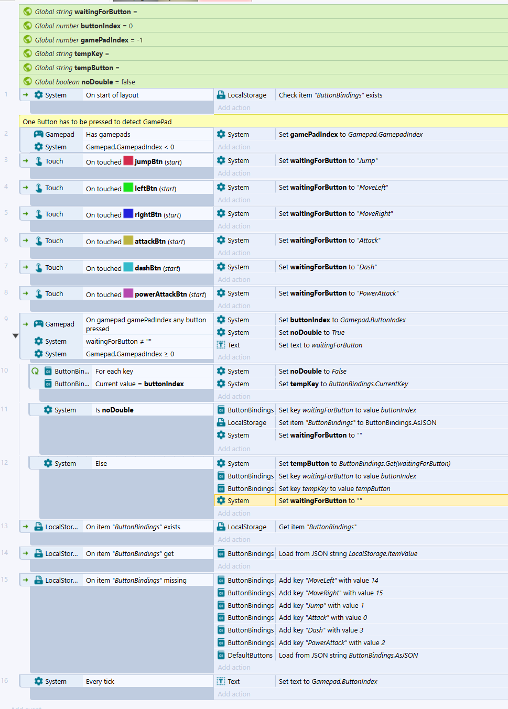Click the green trigger arrow on 'On start of layout'
The image size is (508, 709).
click(x=25, y=95)
